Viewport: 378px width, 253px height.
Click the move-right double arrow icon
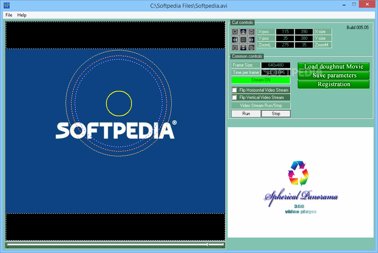click(x=251, y=40)
